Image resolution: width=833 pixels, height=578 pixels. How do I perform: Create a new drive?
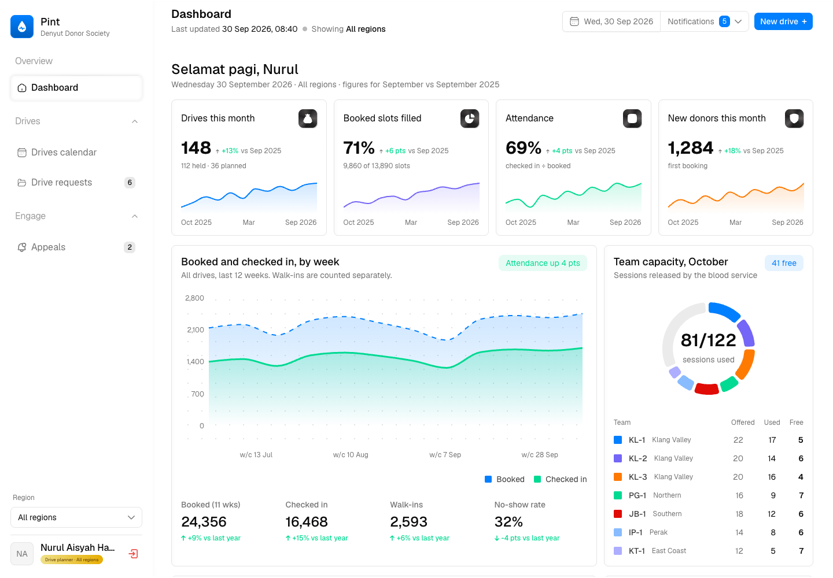(x=783, y=21)
